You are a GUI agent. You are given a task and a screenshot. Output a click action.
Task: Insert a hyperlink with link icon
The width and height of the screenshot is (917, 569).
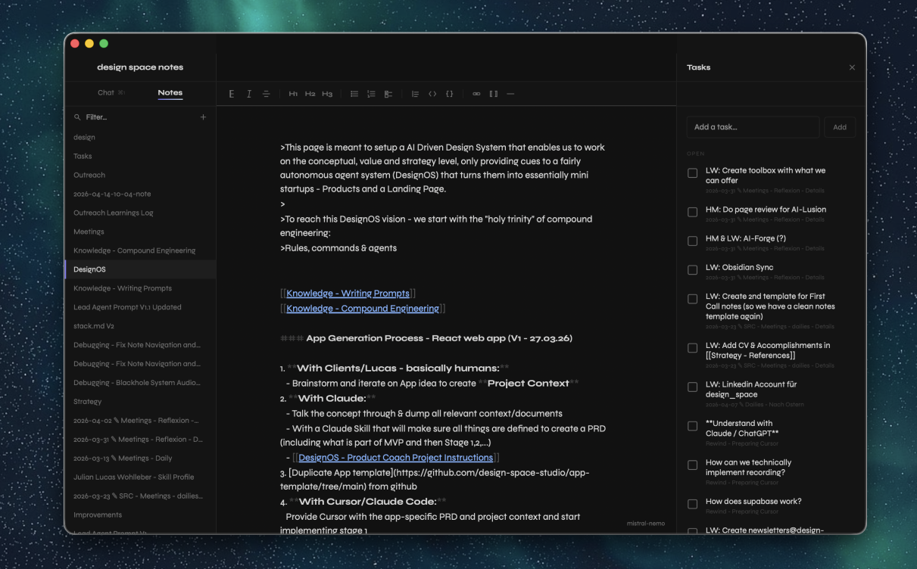point(476,94)
